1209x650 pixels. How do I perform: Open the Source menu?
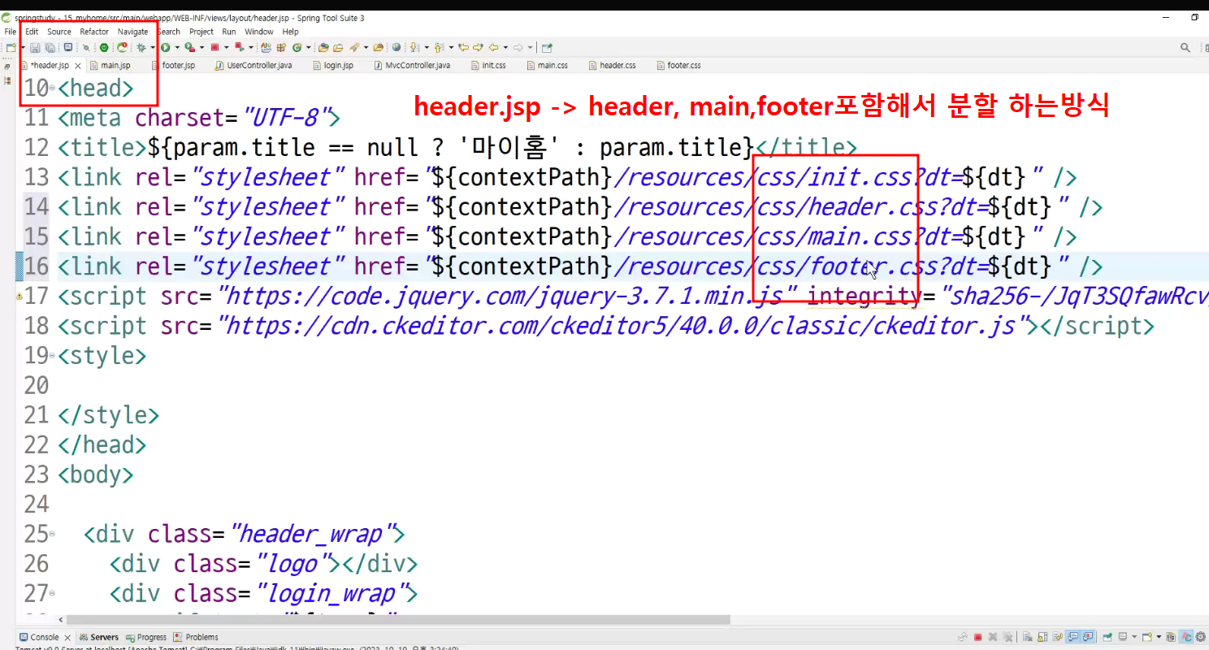coord(59,32)
